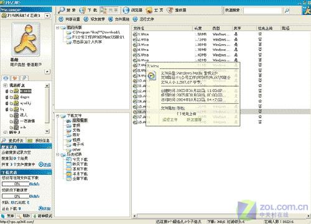
Task: Switch to the 共享 share toolbar view
Action: tap(109, 10)
